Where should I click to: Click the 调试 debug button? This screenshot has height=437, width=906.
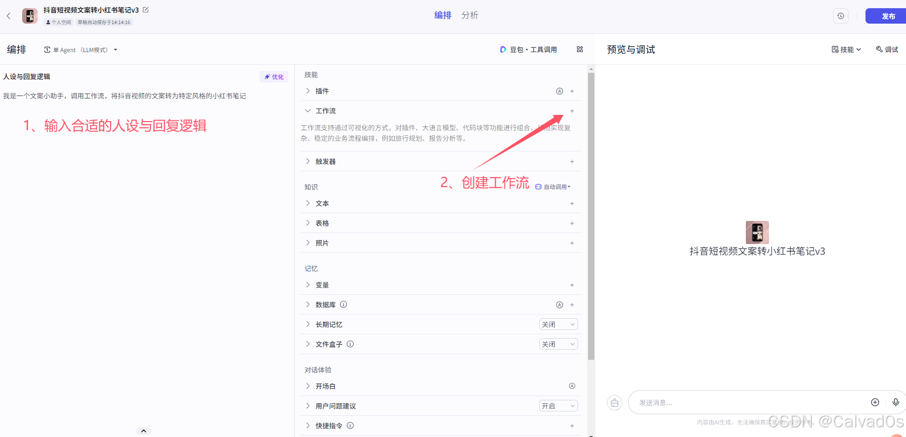coord(887,49)
